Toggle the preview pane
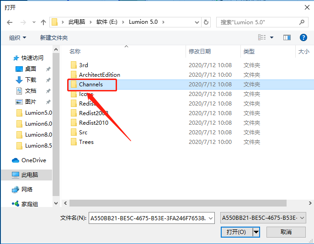 point(287,37)
